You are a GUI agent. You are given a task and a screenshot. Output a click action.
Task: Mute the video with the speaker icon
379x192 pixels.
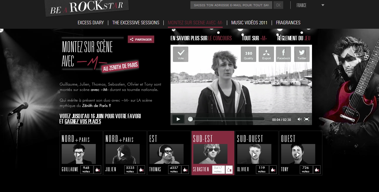(x=299, y=119)
